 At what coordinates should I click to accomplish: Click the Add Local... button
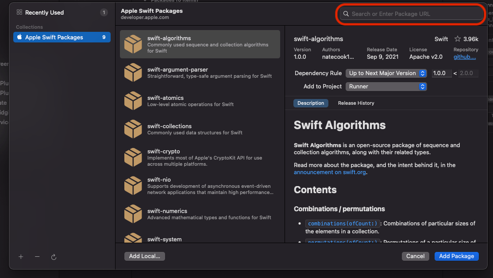pos(145,256)
